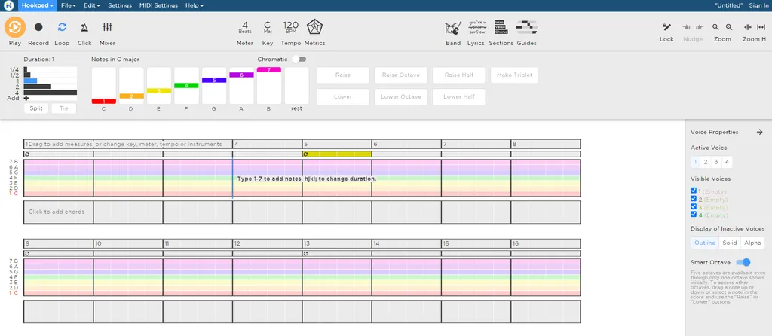Open the Lyrics editor icon

[476, 28]
